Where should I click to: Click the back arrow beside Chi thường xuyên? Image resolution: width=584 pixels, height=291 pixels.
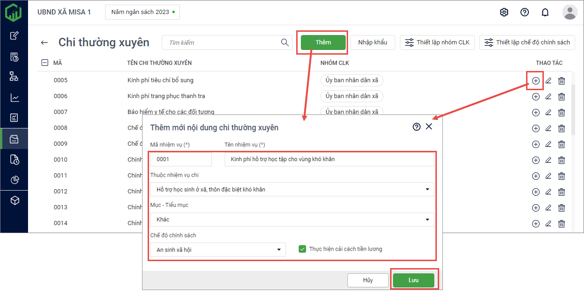[x=44, y=43]
